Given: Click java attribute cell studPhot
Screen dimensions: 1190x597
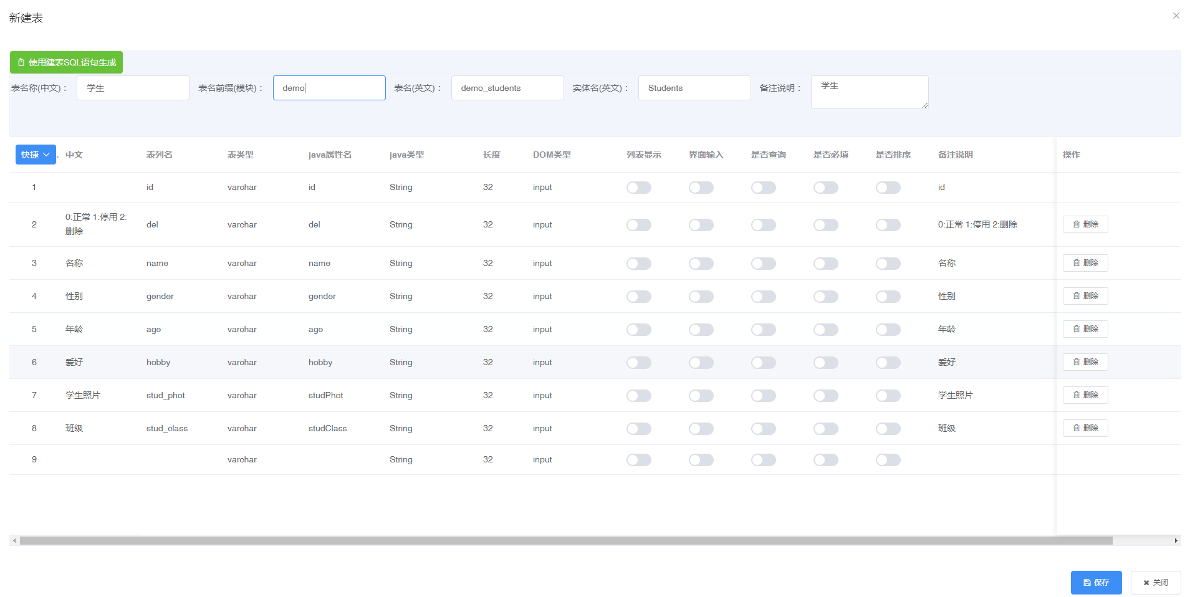Looking at the screenshot, I should [326, 395].
